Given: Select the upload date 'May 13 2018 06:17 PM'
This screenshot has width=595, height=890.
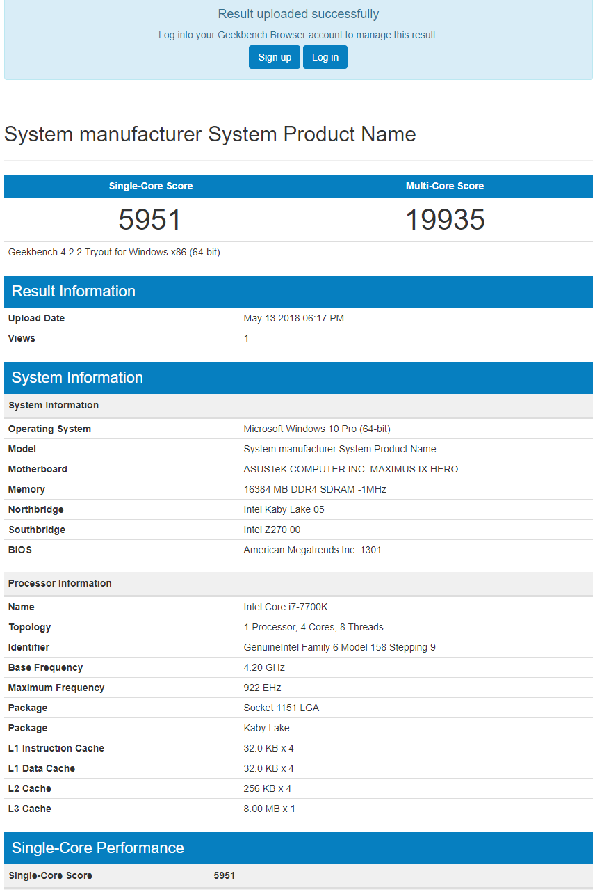Looking at the screenshot, I should pyautogui.click(x=294, y=318).
